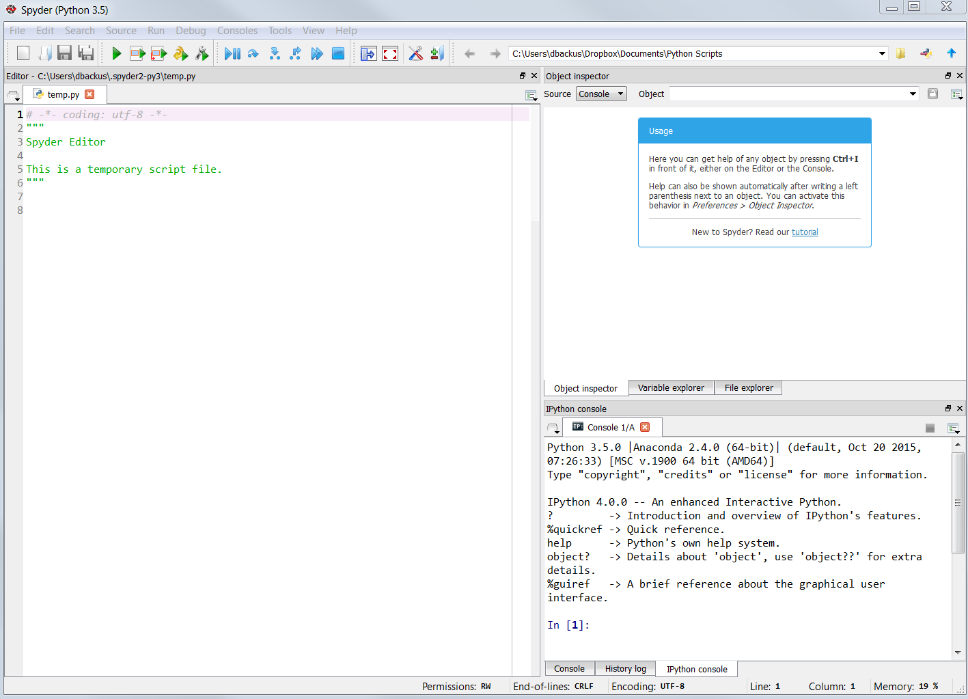968x699 pixels.
Task: Browse for a working directory with the folder icon
Action: (x=901, y=53)
